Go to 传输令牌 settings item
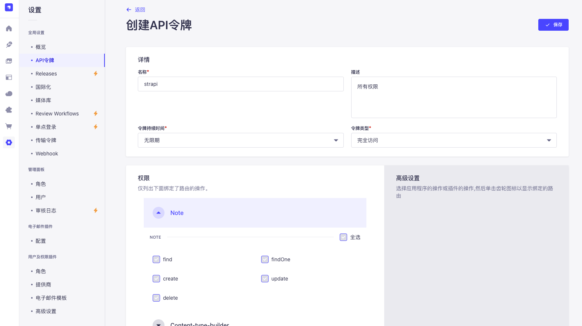The height and width of the screenshot is (326, 582). pyautogui.click(x=46, y=140)
